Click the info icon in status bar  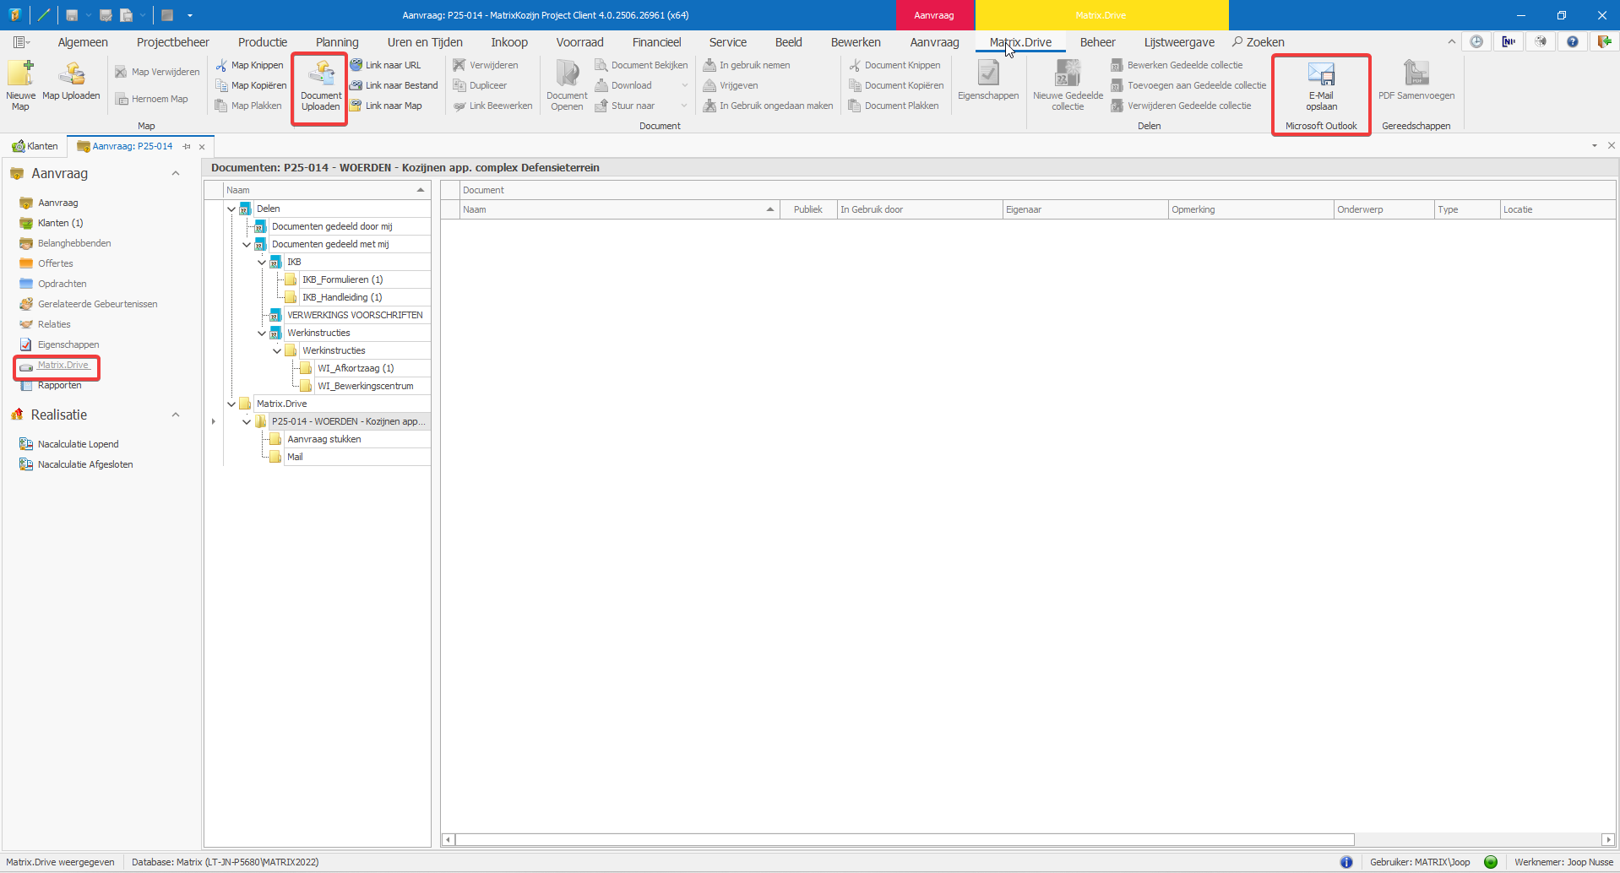[x=1346, y=862]
